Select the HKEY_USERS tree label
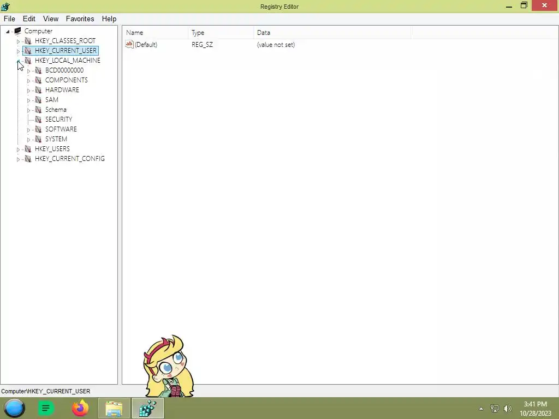This screenshot has width=559, height=419. point(52,149)
